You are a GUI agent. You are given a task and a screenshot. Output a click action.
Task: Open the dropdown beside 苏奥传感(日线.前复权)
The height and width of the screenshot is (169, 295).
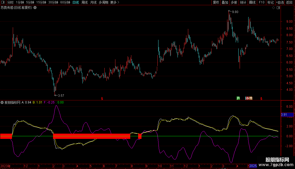35,8
